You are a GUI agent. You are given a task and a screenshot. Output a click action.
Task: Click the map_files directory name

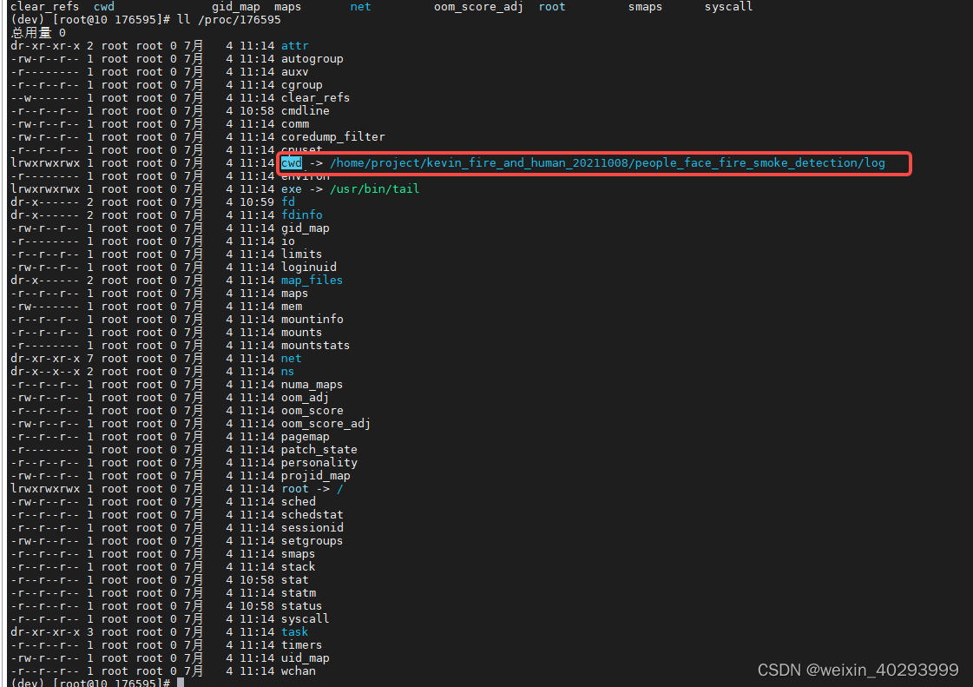tap(312, 280)
